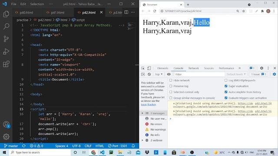Expand second Violation console message

coord(174,111)
